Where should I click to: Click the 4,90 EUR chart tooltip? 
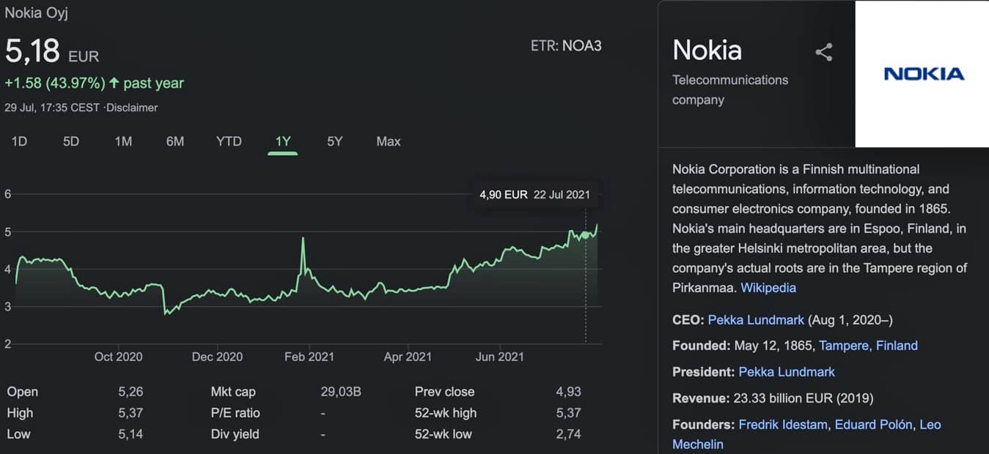tap(534, 195)
